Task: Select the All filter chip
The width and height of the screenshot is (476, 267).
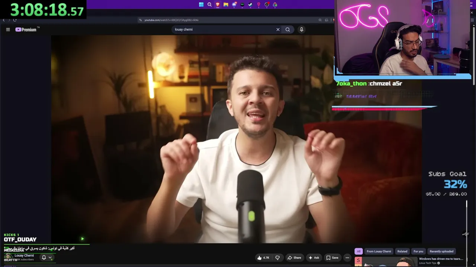Action: [358, 251]
